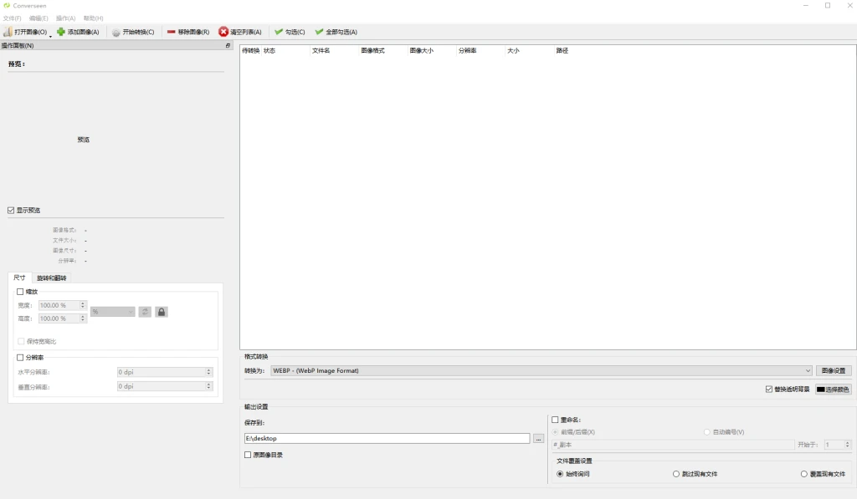Toggle the 替换透明背景 checkbox
857x499 pixels.
coord(769,390)
